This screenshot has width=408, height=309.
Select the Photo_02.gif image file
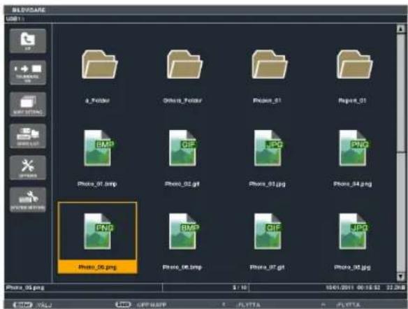pos(184,148)
